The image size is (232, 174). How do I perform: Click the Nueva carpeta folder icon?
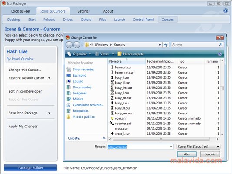click(x=119, y=54)
